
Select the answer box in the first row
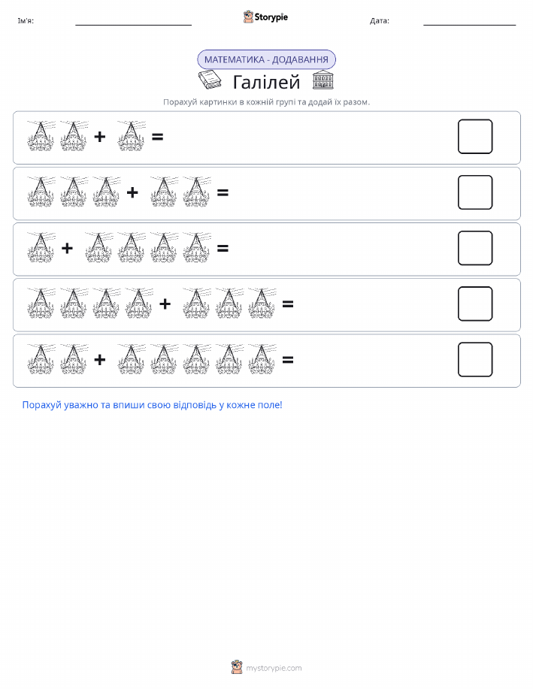(475, 137)
